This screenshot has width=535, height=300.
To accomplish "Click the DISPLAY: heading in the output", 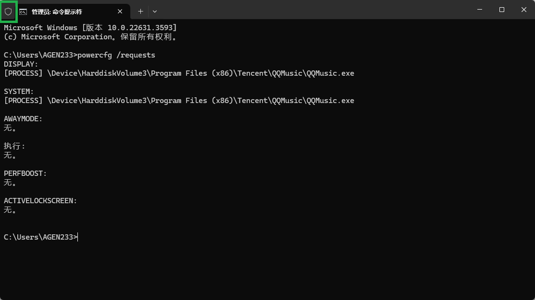I will 21,64.
